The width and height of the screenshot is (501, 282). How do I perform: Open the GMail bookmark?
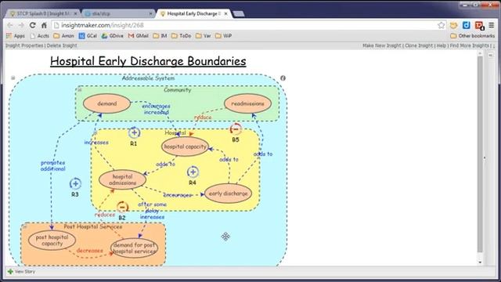(139, 36)
